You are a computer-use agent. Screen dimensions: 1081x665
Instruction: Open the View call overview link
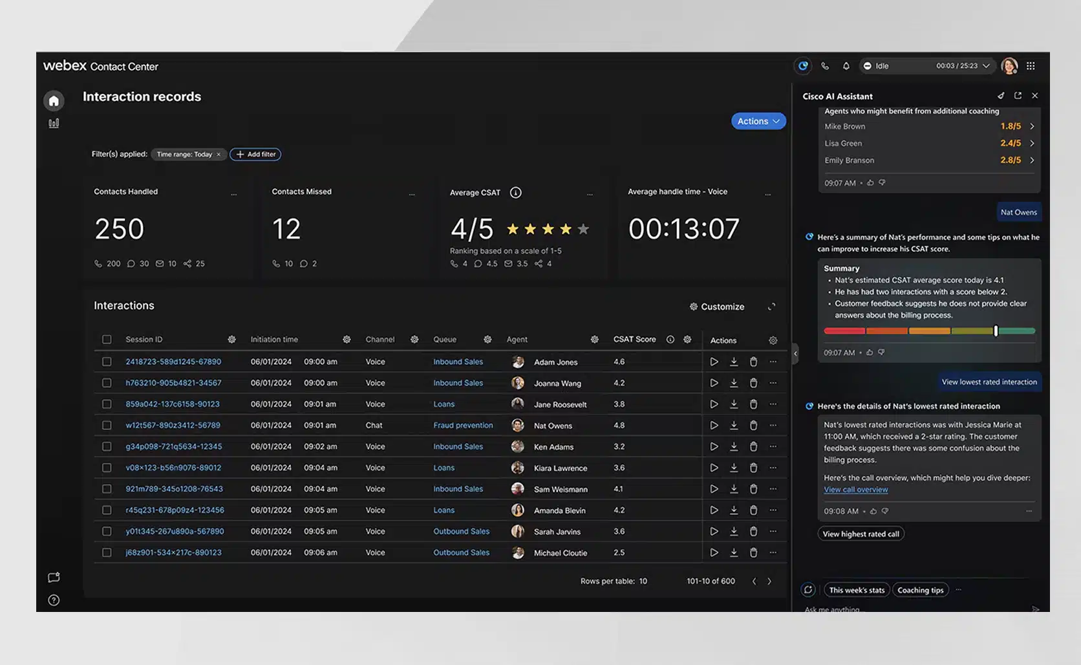pyautogui.click(x=855, y=490)
